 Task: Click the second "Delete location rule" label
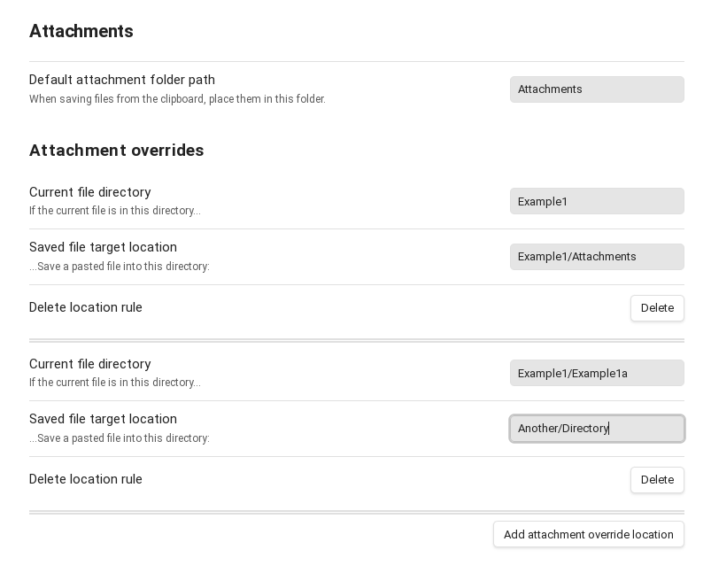(x=86, y=479)
